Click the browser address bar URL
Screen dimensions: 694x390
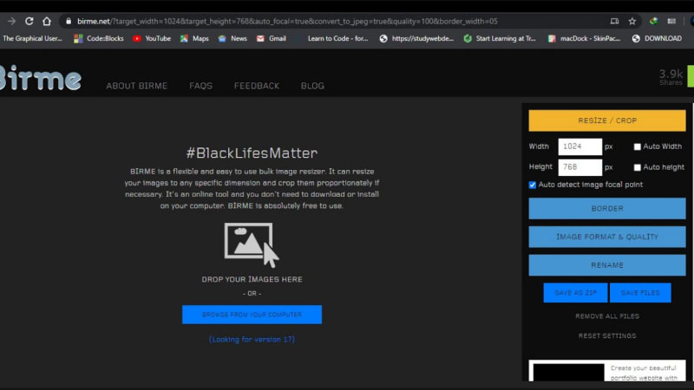point(287,21)
